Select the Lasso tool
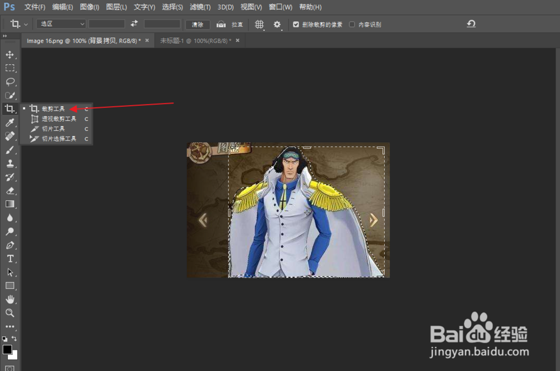Screen dimensions: 560x371 click(10, 82)
